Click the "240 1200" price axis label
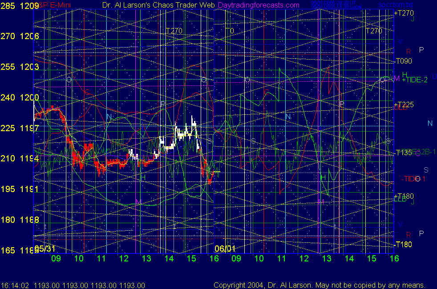The image size is (437, 289). pyautogui.click(x=20, y=97)
